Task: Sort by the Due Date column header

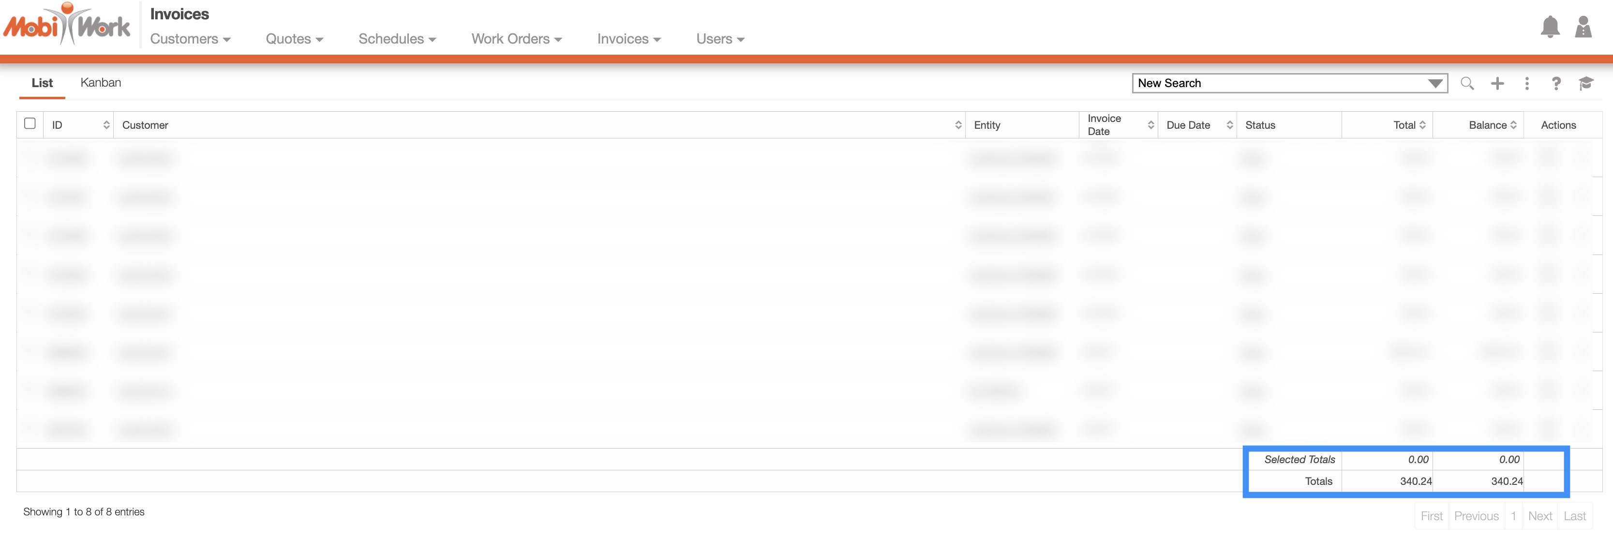Action: [x=1198, y=125]
